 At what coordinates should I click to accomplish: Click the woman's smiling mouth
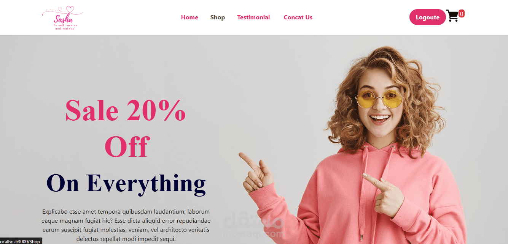tap(380, 120)
